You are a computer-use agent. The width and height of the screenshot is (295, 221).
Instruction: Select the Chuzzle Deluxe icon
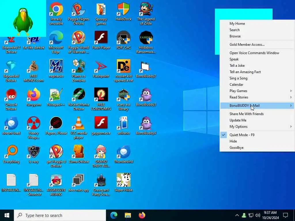pyautogui.click(x=11, y=99)
